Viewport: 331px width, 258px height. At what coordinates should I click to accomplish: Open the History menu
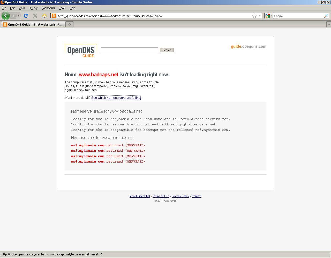33,8
